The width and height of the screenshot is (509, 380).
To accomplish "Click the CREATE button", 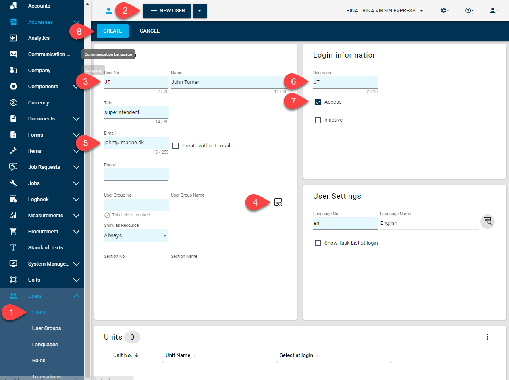I will 112,31.
